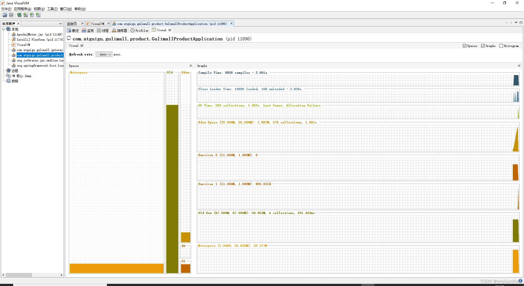524x286 pixels.
Task: Click the org.springframework.boot Java icon
Action: coord(14,65)
